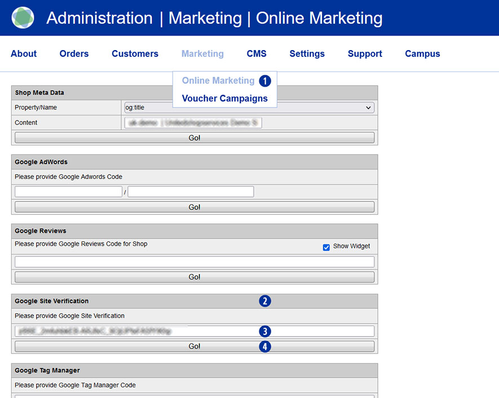499x398 pixels.
Task: Choose Online Marketing in the submenu
Action: 218,81
